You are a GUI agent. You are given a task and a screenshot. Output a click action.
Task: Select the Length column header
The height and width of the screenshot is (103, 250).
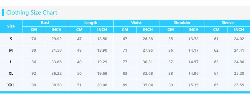[x=91, y=23]
